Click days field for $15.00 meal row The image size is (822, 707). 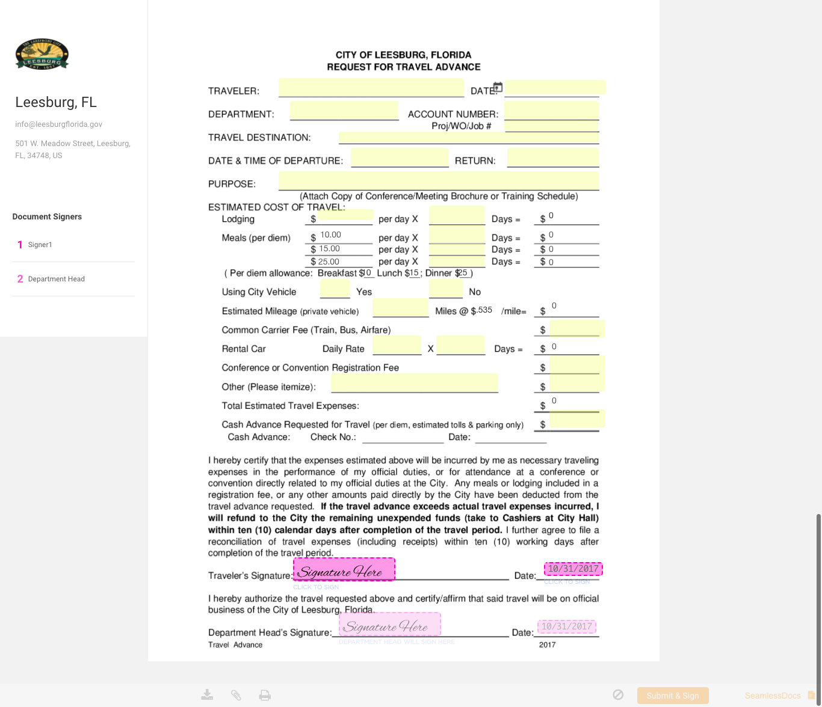(457, 249)
